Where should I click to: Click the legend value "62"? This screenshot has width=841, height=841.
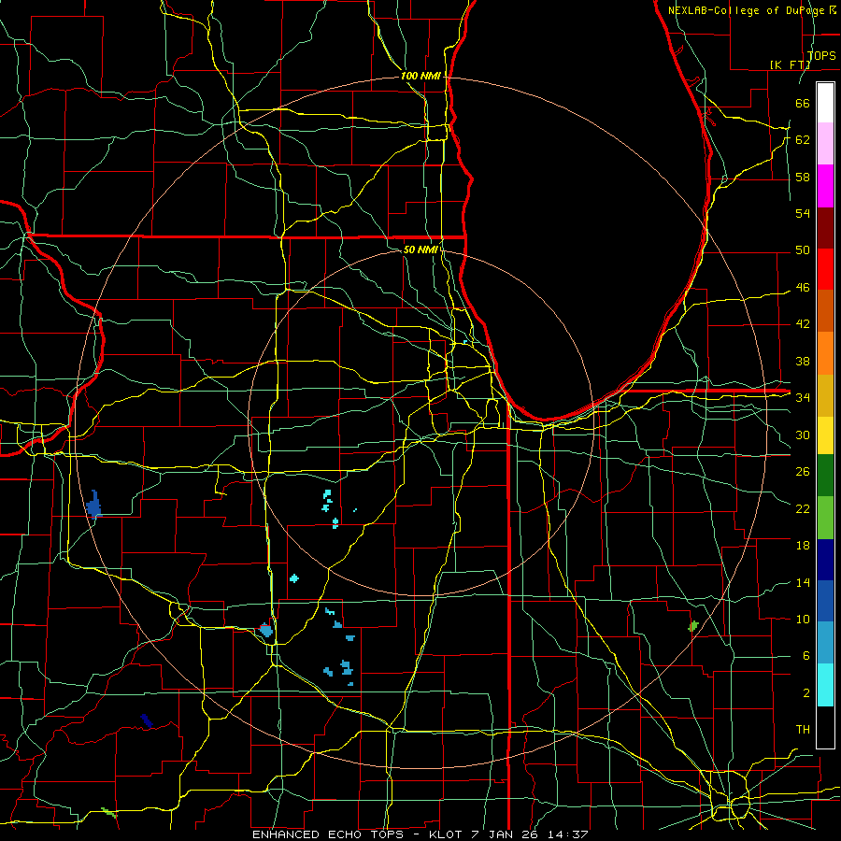(803, 140)
